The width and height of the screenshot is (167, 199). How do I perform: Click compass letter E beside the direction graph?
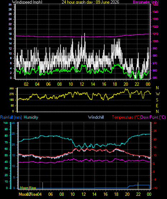157,105
